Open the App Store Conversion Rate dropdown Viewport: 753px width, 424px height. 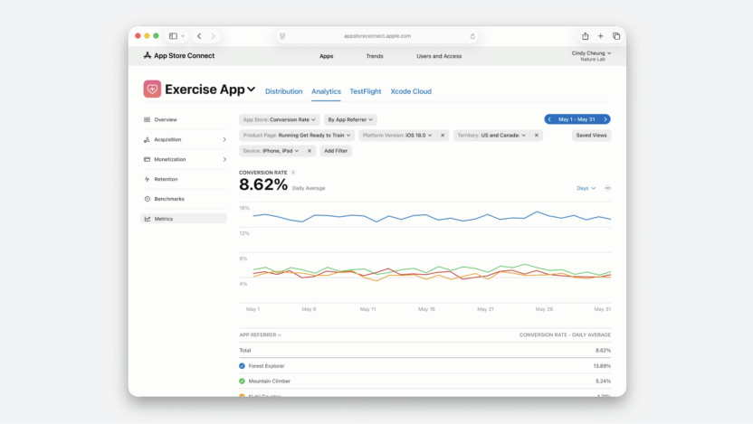[x=279, y=120]
